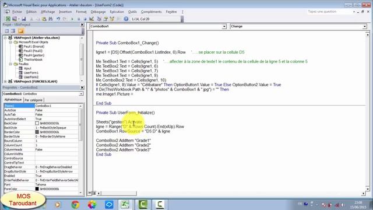The width and height of the screenshot is (373, 210).
Task: Switch to the Par catégorie properties tab
Action: pyautogui.click(x=34, y=100)
